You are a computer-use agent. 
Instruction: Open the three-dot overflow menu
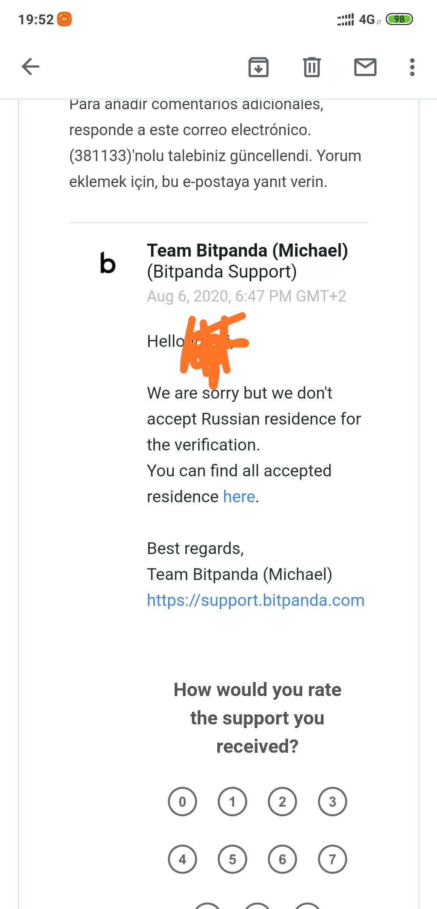(412, 67)
